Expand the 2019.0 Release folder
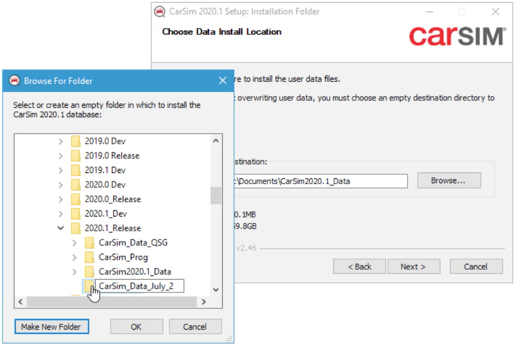 (61, 156)
